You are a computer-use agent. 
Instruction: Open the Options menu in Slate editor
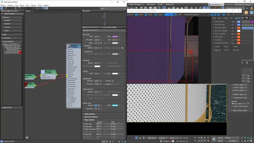click(33, 5)
